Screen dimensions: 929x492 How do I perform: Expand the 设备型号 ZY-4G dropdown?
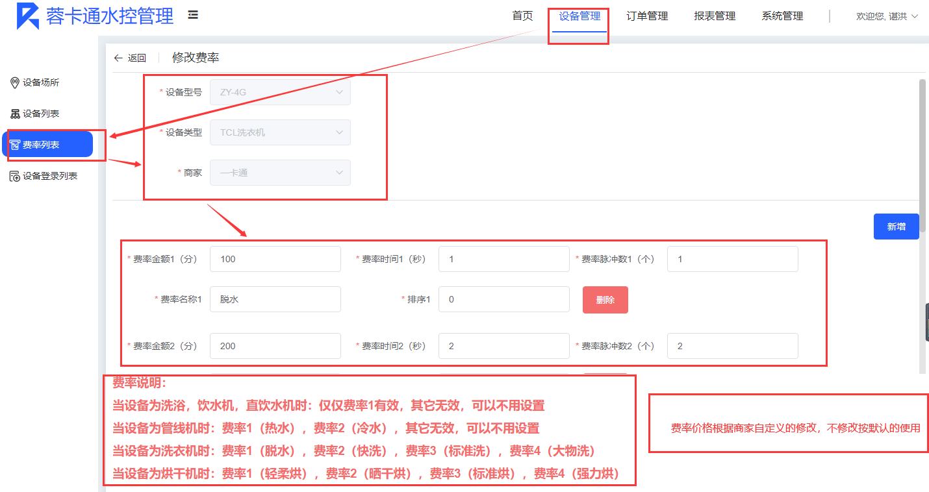pos(338,92)
